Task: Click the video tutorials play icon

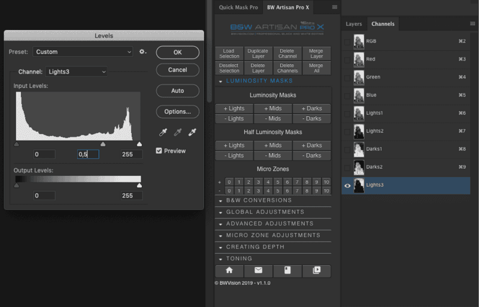Action: point(316,270)
